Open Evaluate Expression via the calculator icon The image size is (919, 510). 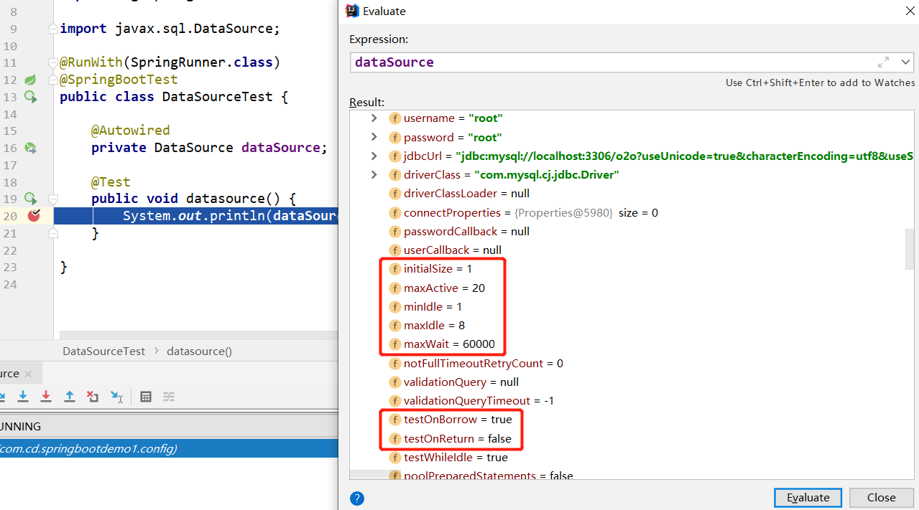(146, 397)
